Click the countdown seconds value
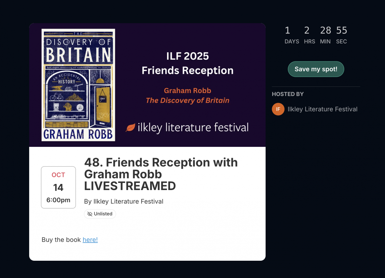 click(342, 30)
